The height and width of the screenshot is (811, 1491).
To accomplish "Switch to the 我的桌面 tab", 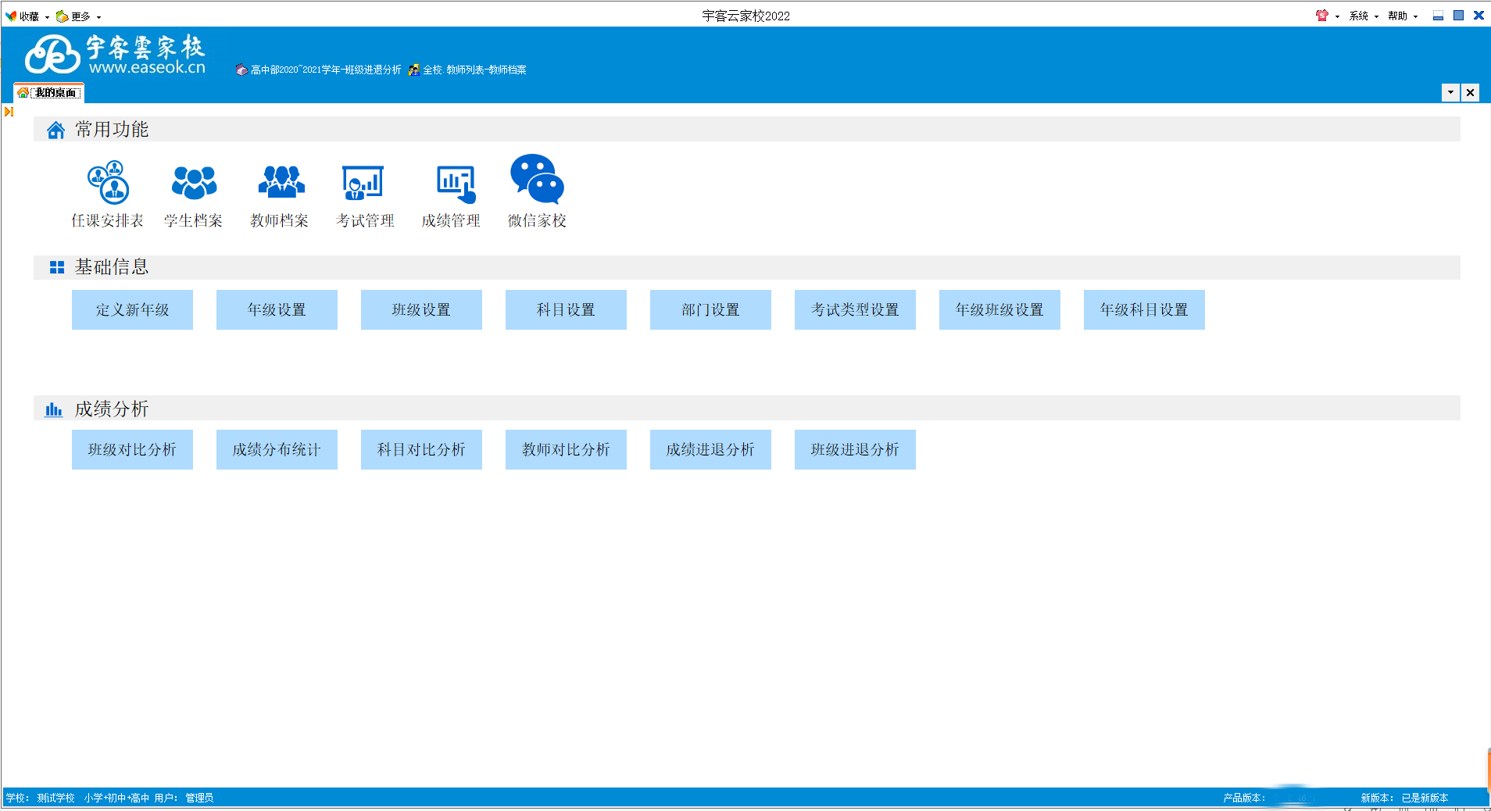I will [49, 93].
